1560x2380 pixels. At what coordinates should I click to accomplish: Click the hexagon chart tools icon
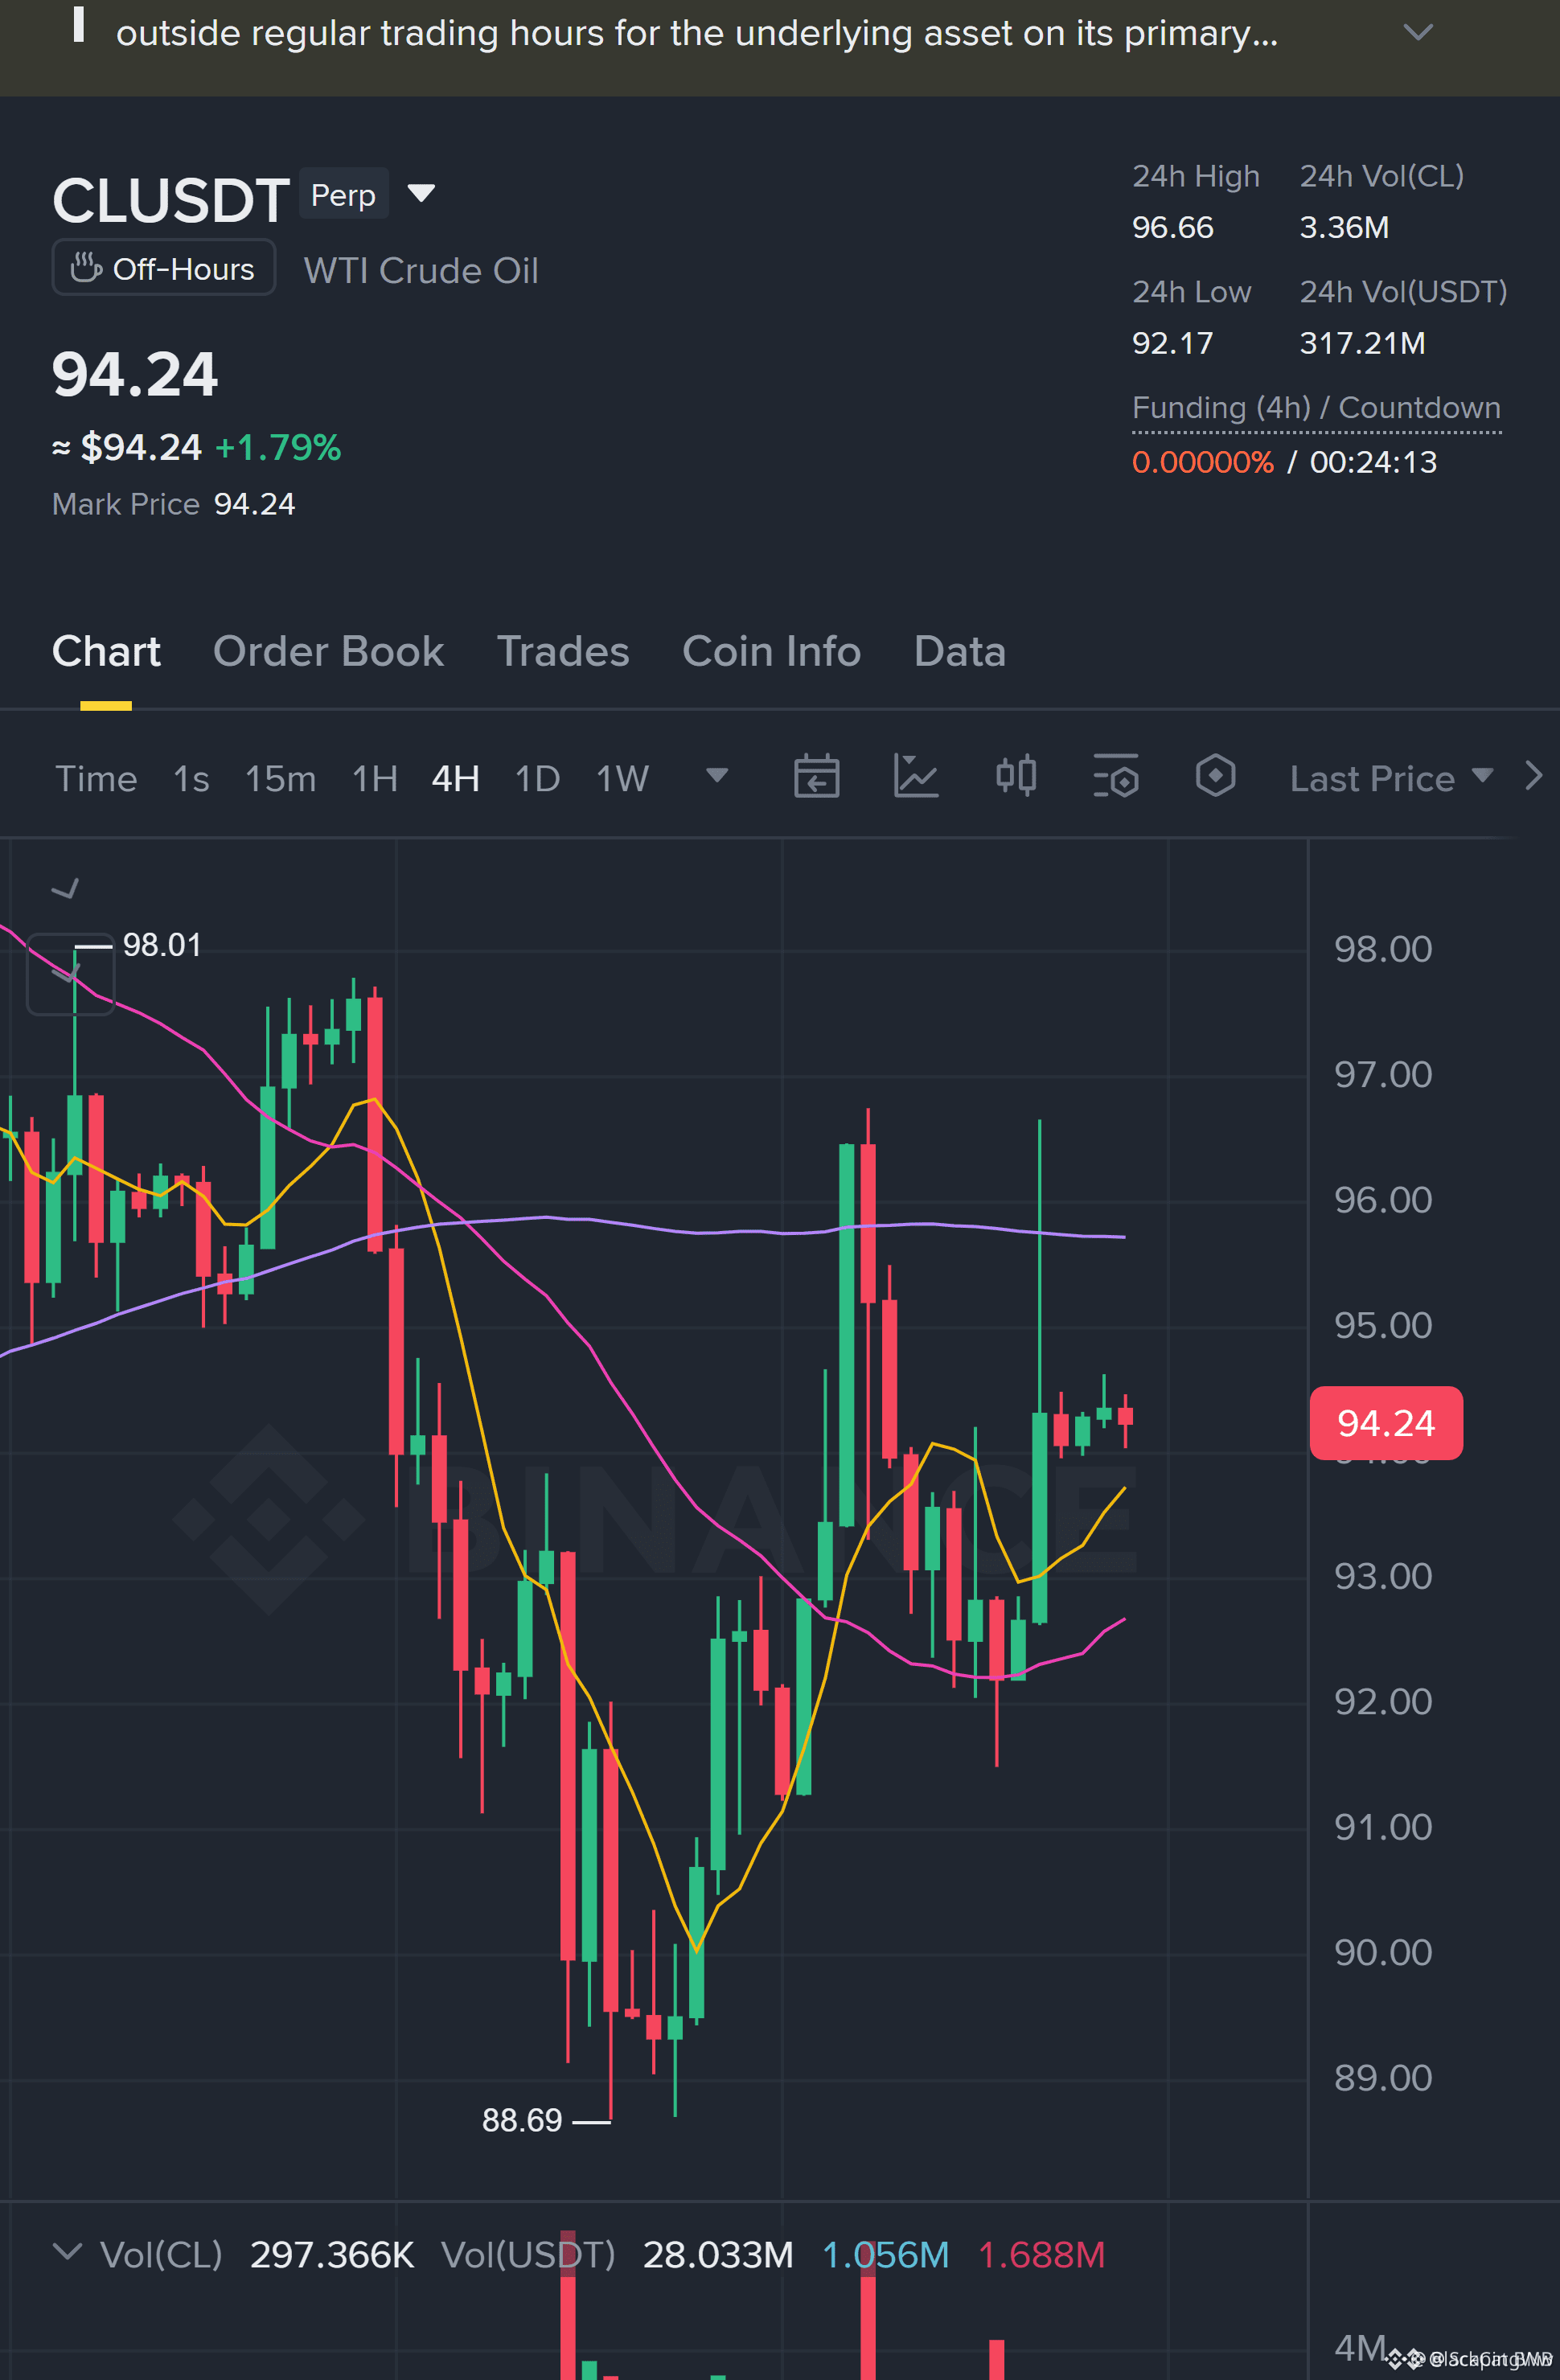pyautogui.click(x=1215, y=776)
